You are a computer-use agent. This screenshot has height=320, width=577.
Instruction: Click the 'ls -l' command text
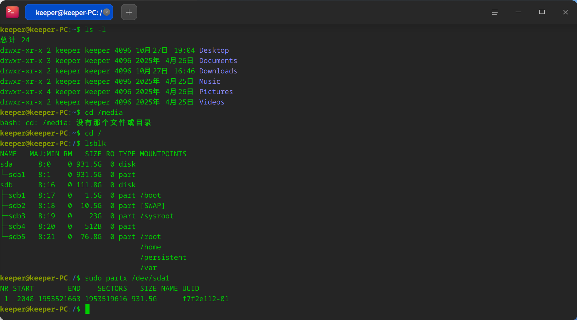tap(95, 29)
